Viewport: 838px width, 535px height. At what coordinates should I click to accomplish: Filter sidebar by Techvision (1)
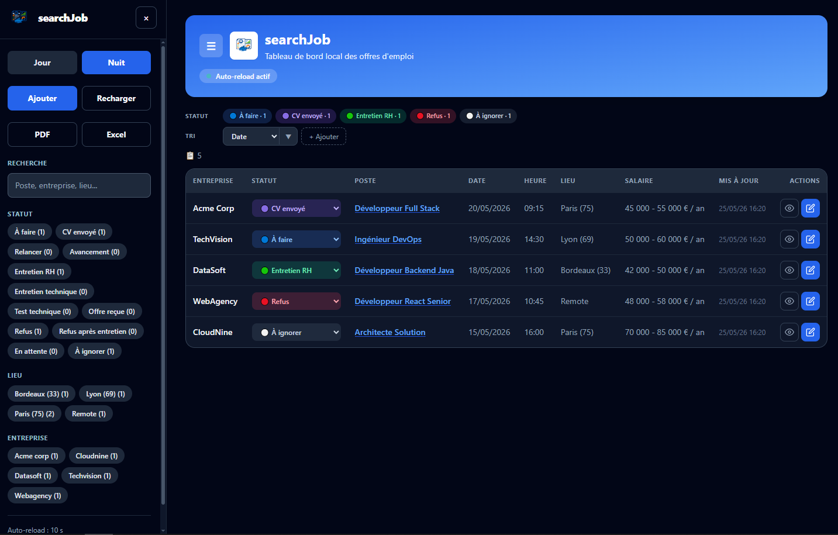[x=89, y=476]
